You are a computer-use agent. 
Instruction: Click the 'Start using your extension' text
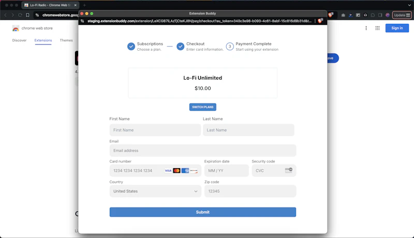[257, 49]
